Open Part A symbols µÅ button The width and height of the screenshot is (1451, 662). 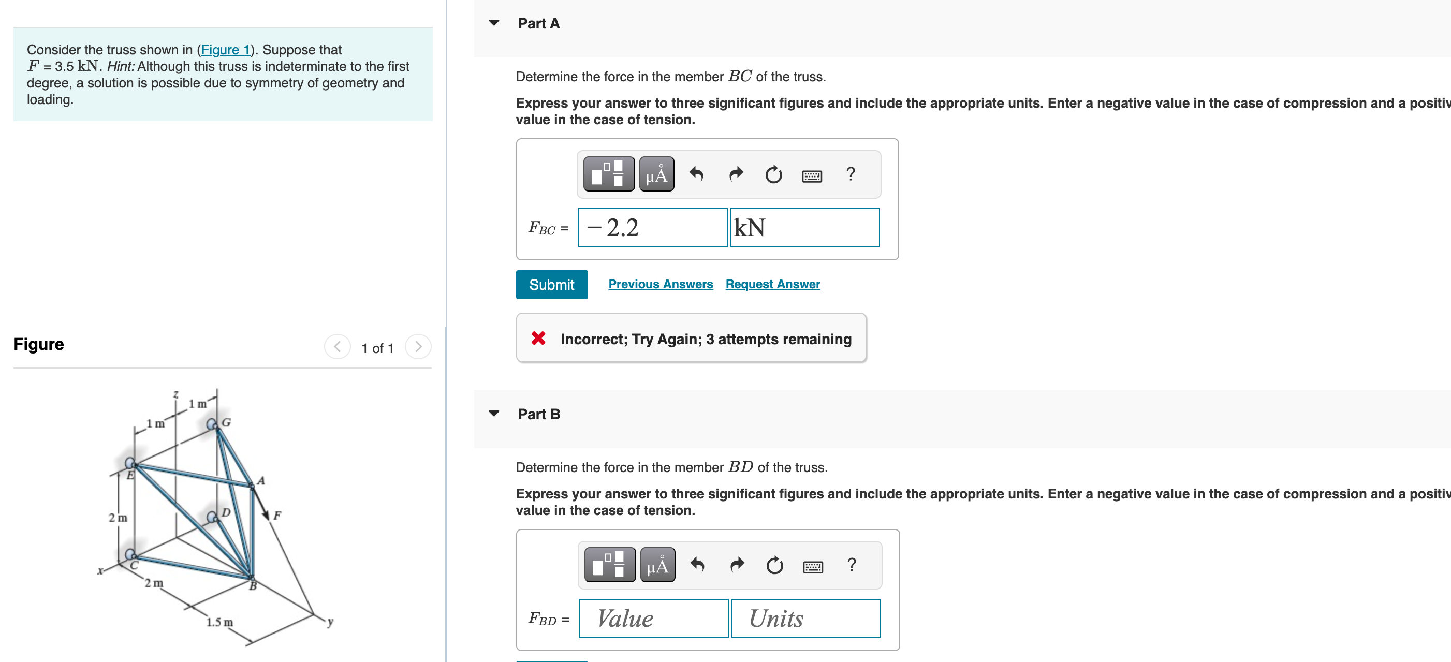point(656,174)
